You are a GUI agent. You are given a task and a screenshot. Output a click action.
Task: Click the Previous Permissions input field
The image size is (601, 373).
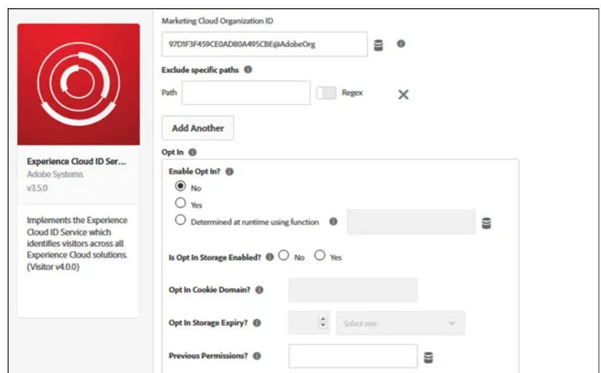click(x=353, y=356)
